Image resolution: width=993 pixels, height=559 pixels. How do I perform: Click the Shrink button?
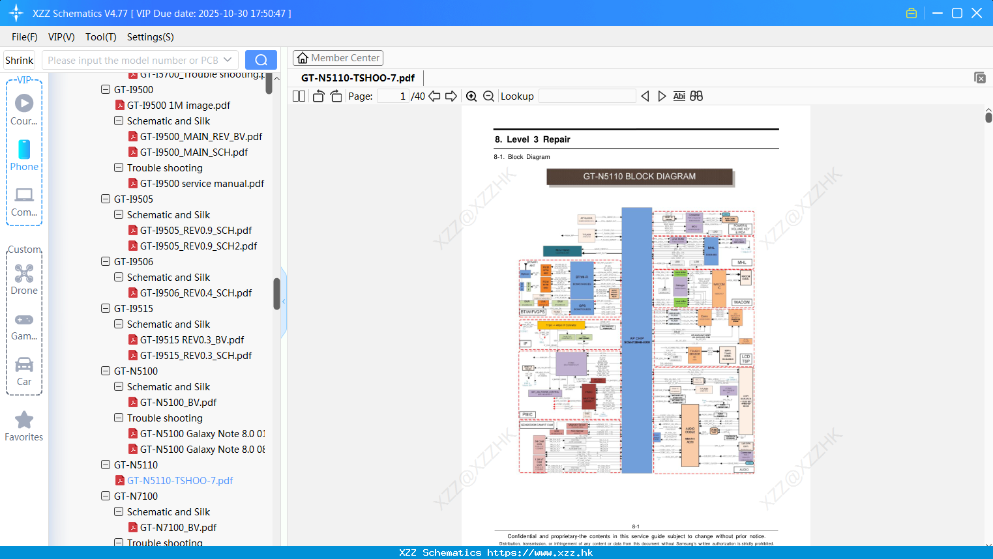click(20, 60)
